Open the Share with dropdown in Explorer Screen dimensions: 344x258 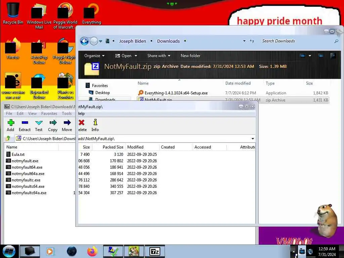[159, 56]
